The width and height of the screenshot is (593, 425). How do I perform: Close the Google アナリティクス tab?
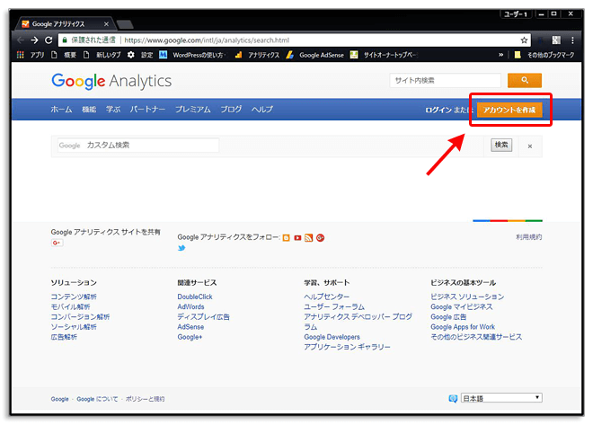(x=106, y=24)
